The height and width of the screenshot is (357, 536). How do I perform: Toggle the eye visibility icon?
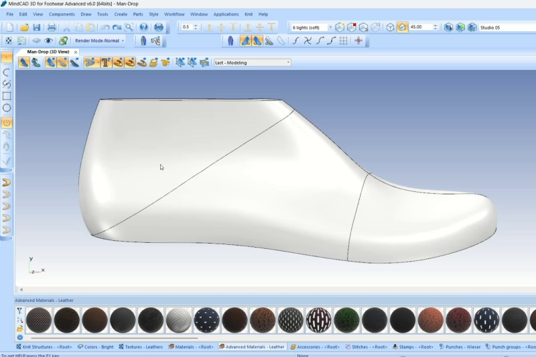[48, 41]
